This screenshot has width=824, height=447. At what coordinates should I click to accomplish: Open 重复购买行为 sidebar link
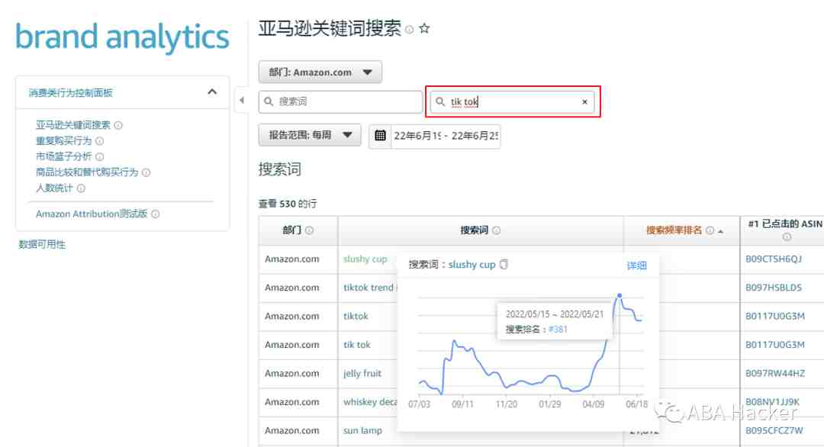pyautogui.click(x=63, y=141)
